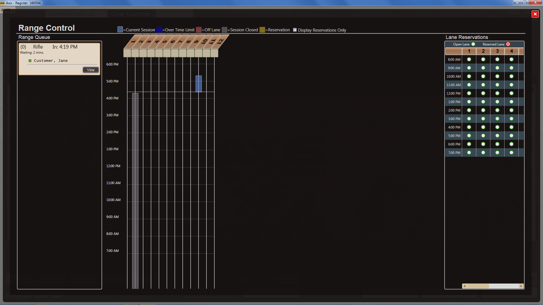Select lane 12 header tab
Viewport: 543px width, 305px height.
(220, 42)
